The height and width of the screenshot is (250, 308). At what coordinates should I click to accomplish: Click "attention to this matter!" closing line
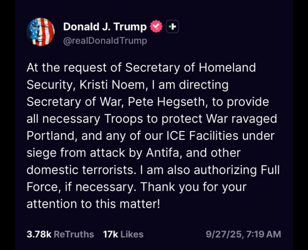[x=93, y=204]
